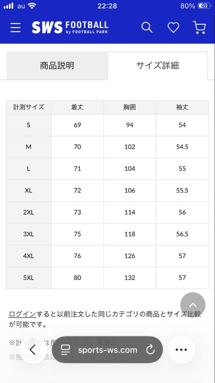Reload the page with the refresh icon

tap(151, 350)
